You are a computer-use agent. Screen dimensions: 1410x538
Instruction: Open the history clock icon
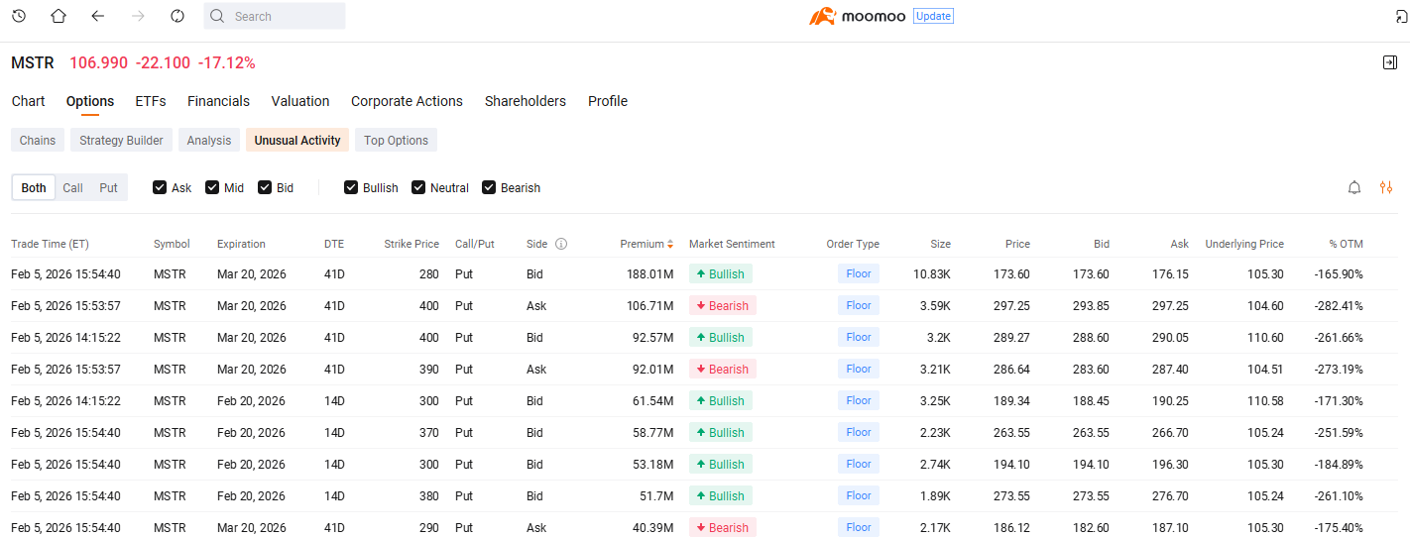pyautogui.click(x=19, y=16)
